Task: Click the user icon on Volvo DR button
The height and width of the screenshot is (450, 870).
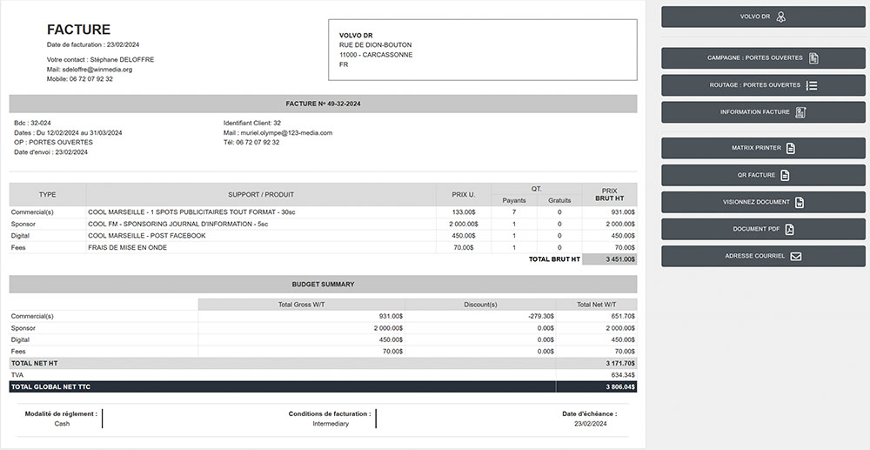Action: (x=780, y=17)
